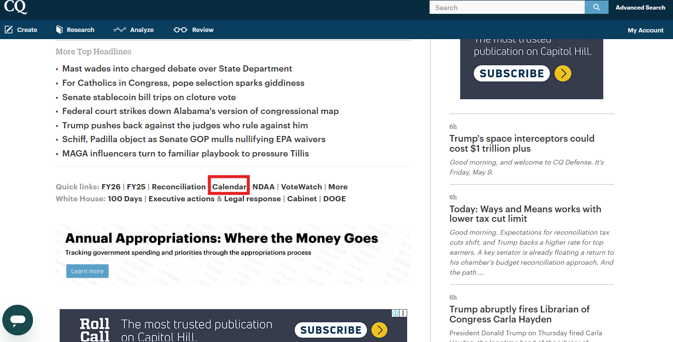
Task: Expand the More quick links
Action: [338, 187]
